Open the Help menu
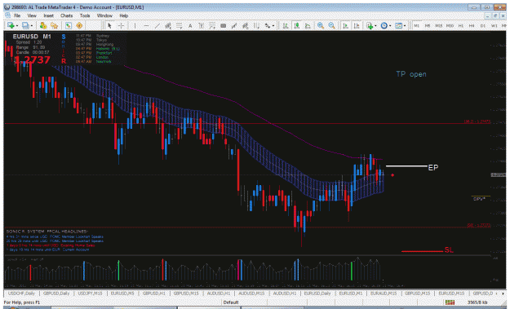Screen dimensions: 510x309 (123, 15)
